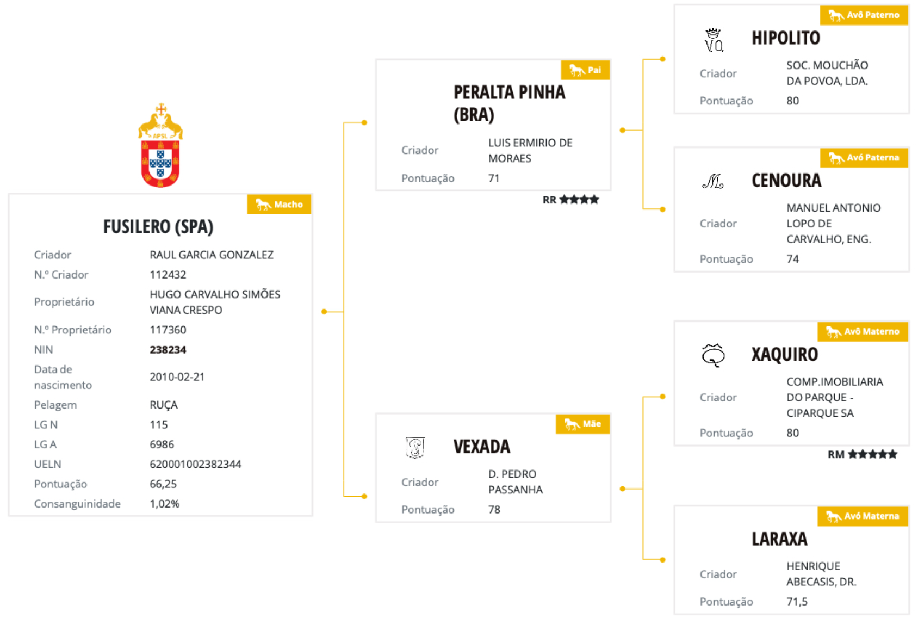Select the Avô Materno badge

(863, 331)
